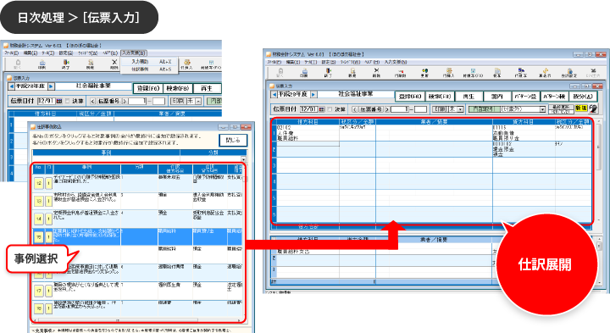Image resolution: width=610 pixels, height=333 pixels.
Task: Click next fiscal year arrow beside 平成28年度
Action: (313, 95)
